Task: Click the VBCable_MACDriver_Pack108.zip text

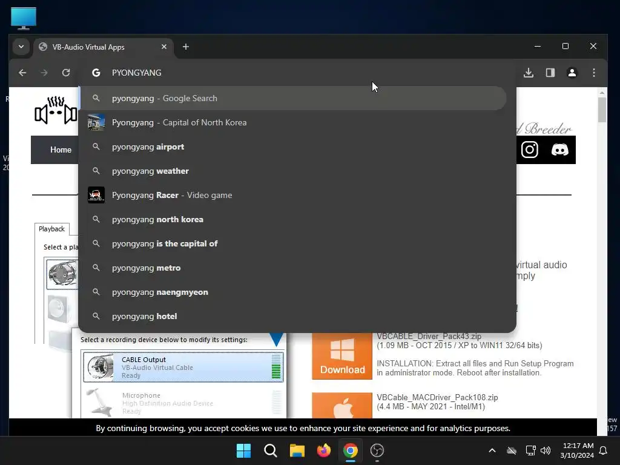Action: 437,397
